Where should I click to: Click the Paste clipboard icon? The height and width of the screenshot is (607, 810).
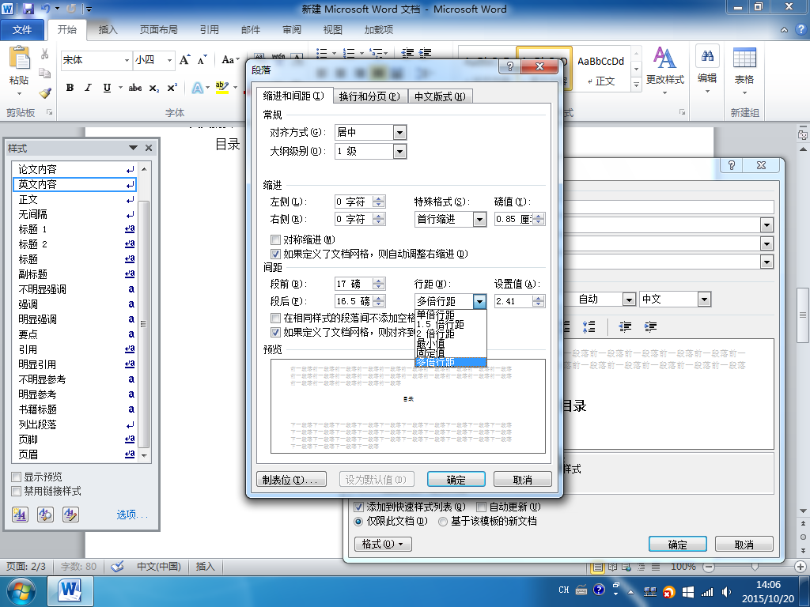[x=20, y=58]
